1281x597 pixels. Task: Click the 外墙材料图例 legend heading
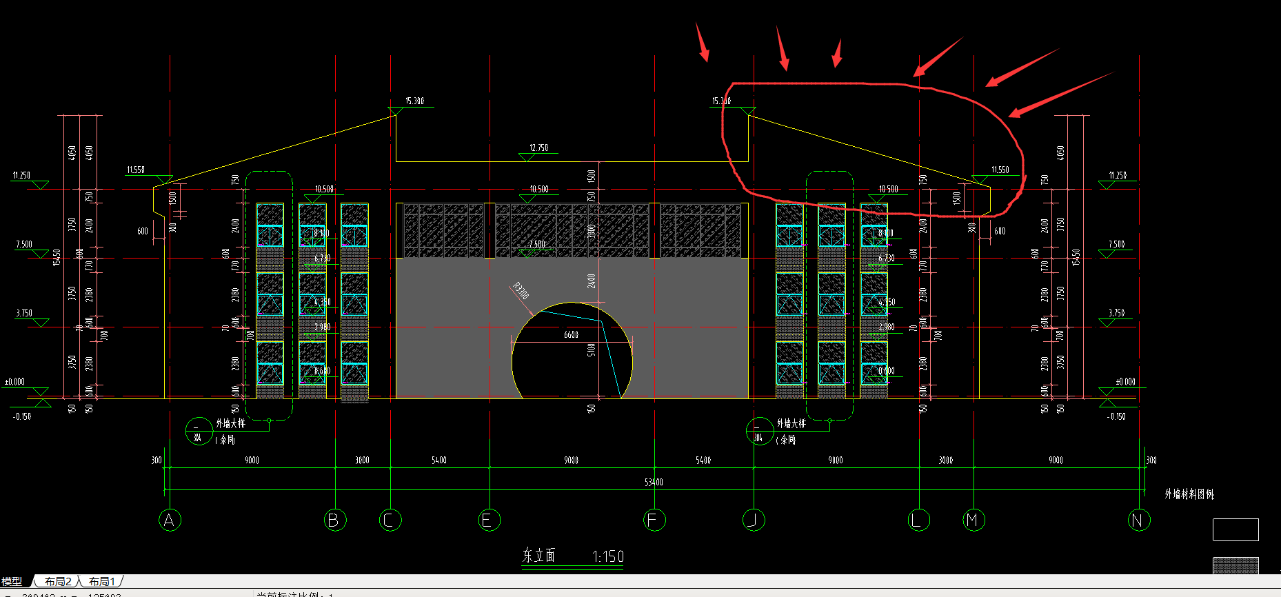point(1189,494)
